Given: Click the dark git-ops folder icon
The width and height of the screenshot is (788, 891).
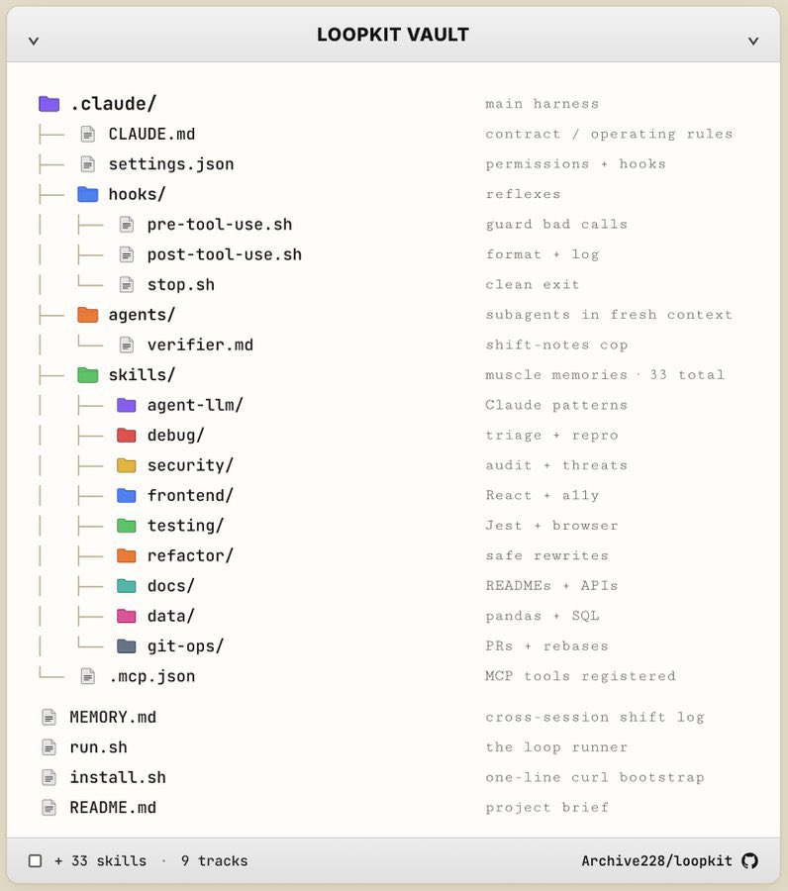Looking at the screenshot, I should 126,646.
